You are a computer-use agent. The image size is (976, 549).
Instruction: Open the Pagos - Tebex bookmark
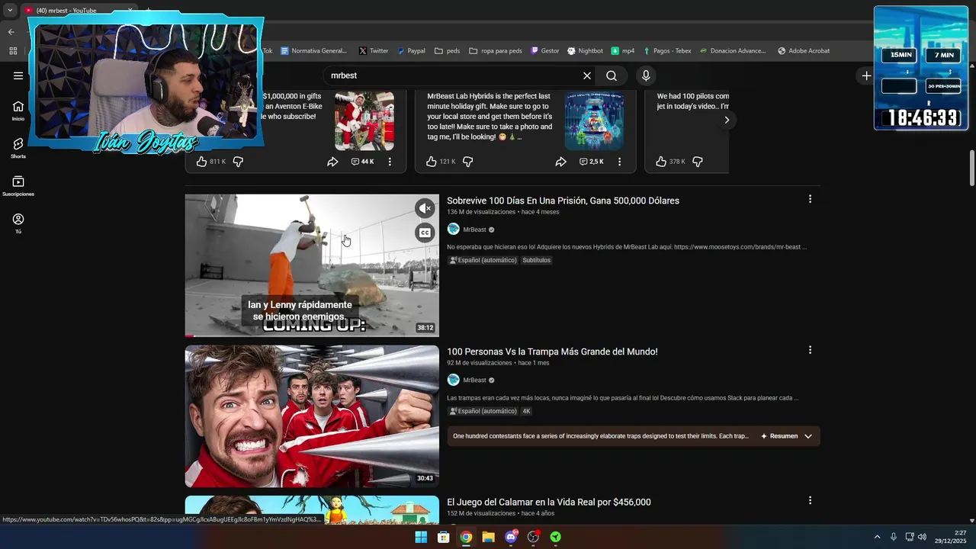[667, 51]
